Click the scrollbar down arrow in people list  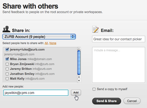point(79,81)
